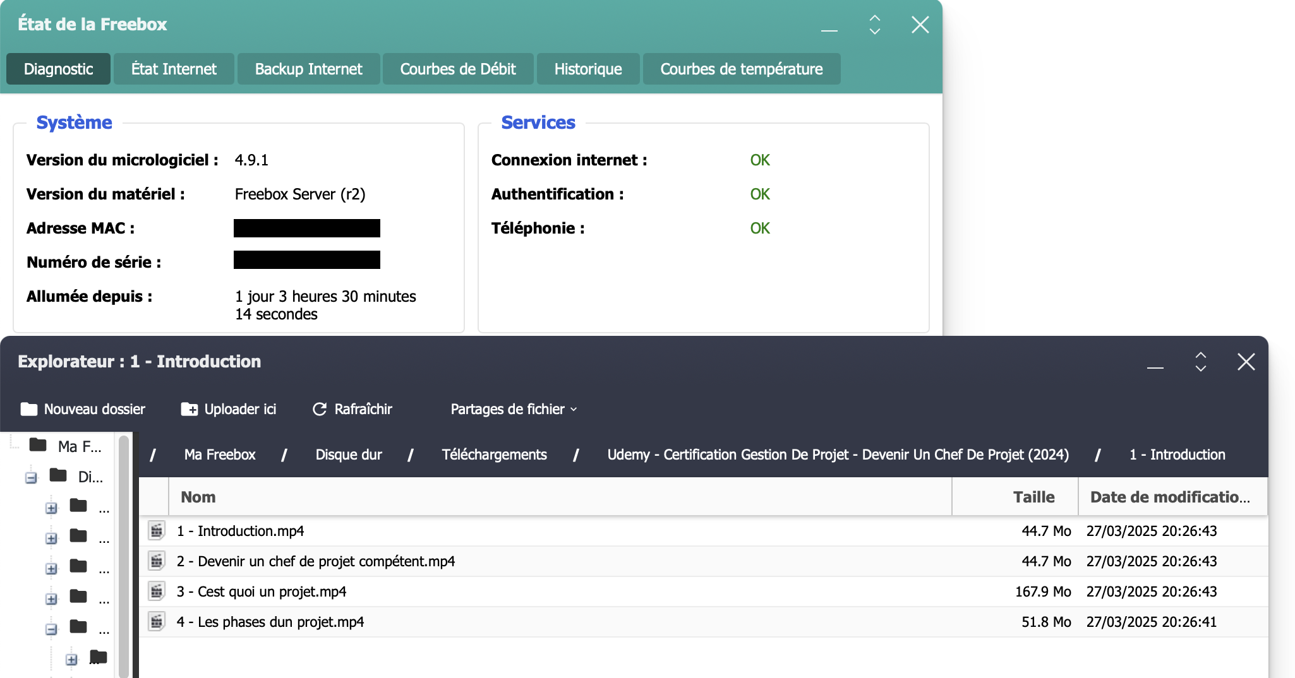
Task: Click the Rafraîchir refresh icon
Action: pyautogui.click(x=320, y=409)
